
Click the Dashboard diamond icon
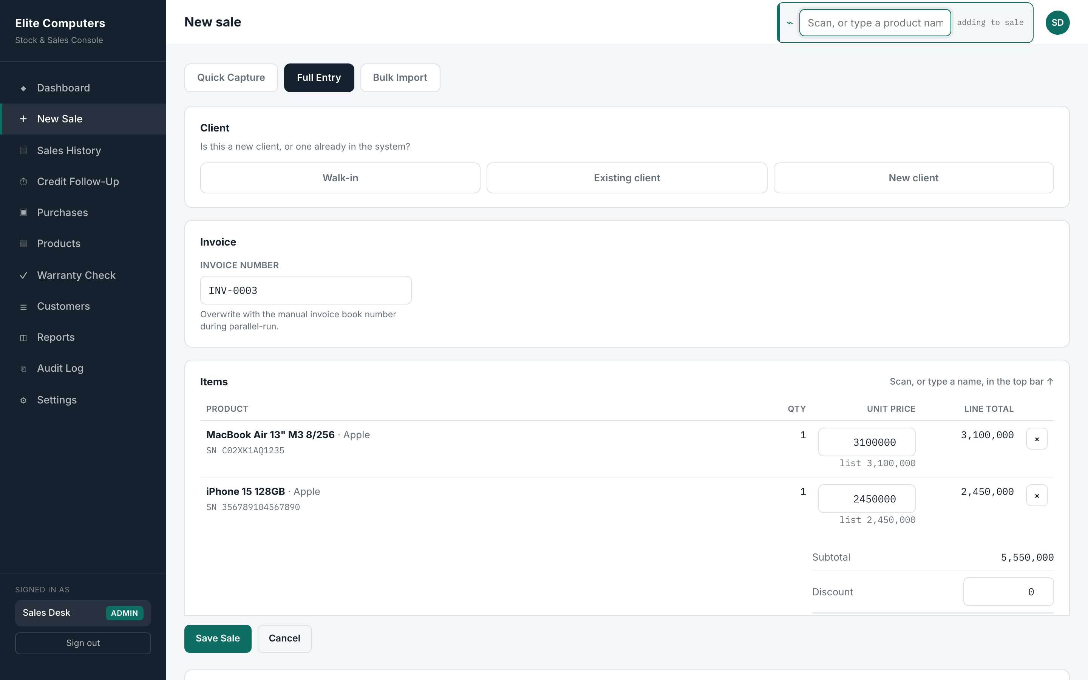(x=23, y=88)
